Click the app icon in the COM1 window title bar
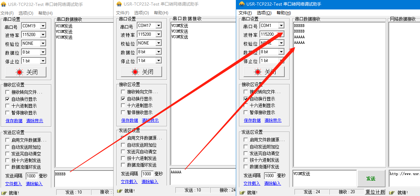Viewport: 420px width, 196px height. 242,4
